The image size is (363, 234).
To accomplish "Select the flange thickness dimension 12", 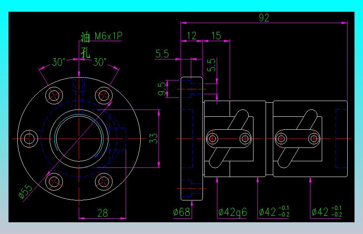I will (192, 36).
